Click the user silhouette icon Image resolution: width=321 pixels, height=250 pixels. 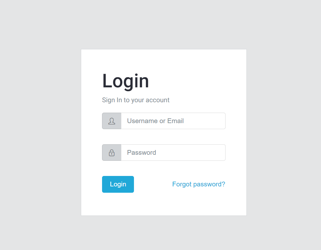[112, 121]
